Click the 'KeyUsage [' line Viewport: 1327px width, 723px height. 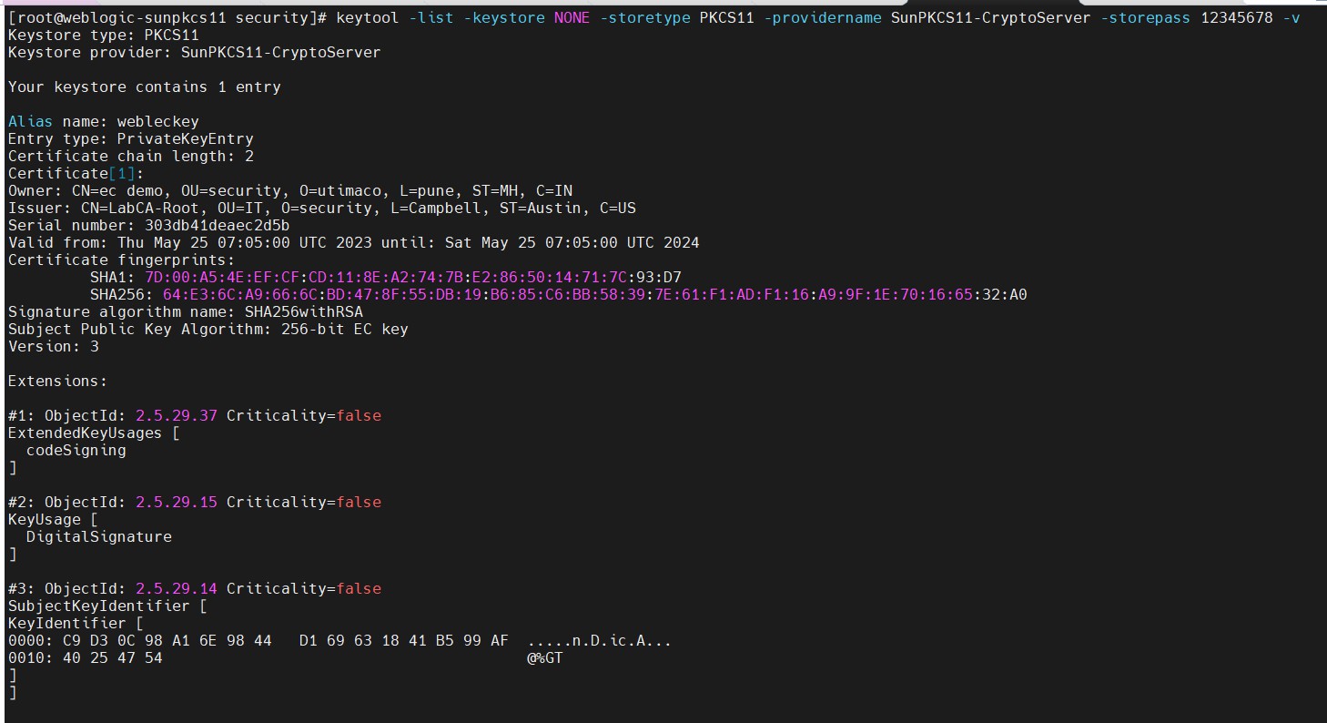click(x=53, y=520)
